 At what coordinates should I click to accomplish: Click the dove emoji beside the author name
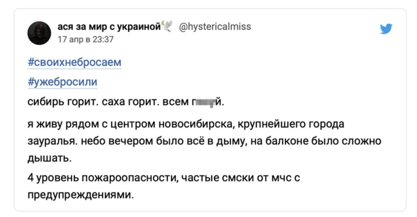click(167, 26)
